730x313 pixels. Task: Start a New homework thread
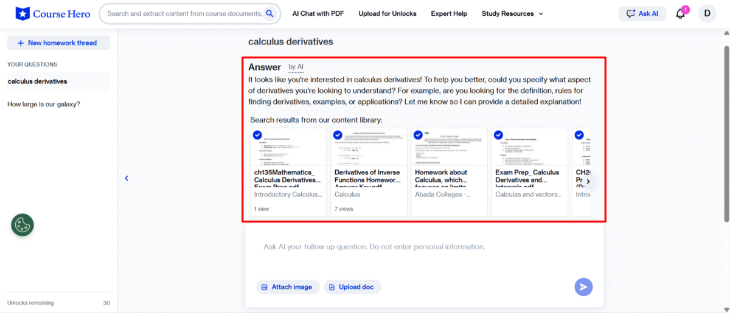(x=58, y=43)
